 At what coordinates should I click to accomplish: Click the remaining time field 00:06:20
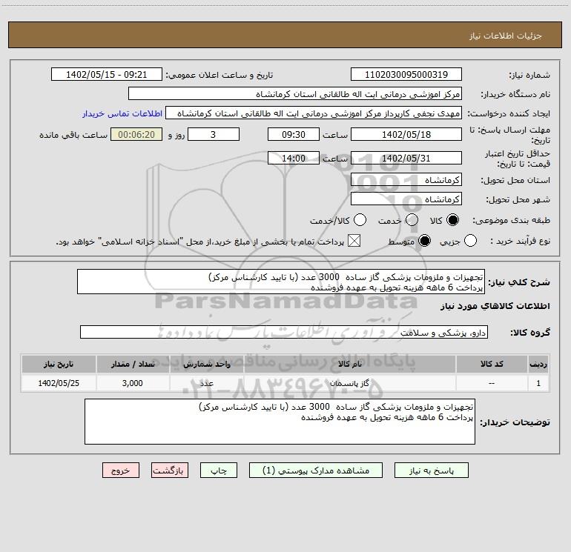pos(136,135)
